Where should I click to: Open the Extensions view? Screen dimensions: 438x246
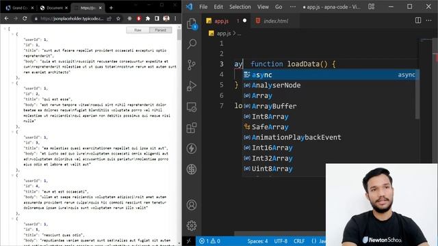[192, 128]
